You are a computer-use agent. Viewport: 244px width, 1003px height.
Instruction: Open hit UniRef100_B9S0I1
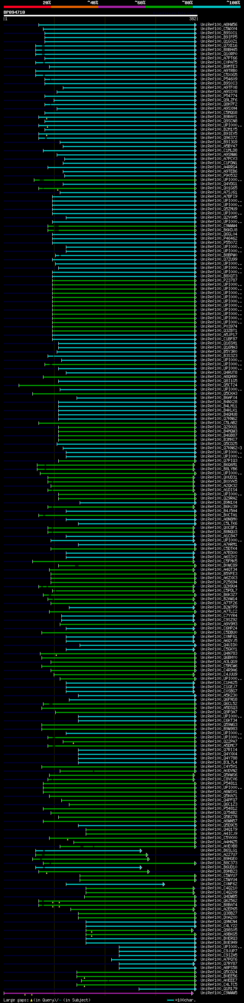219,33
